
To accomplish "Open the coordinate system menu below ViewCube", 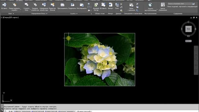I will pyautogui.click(x=188, y=41).
